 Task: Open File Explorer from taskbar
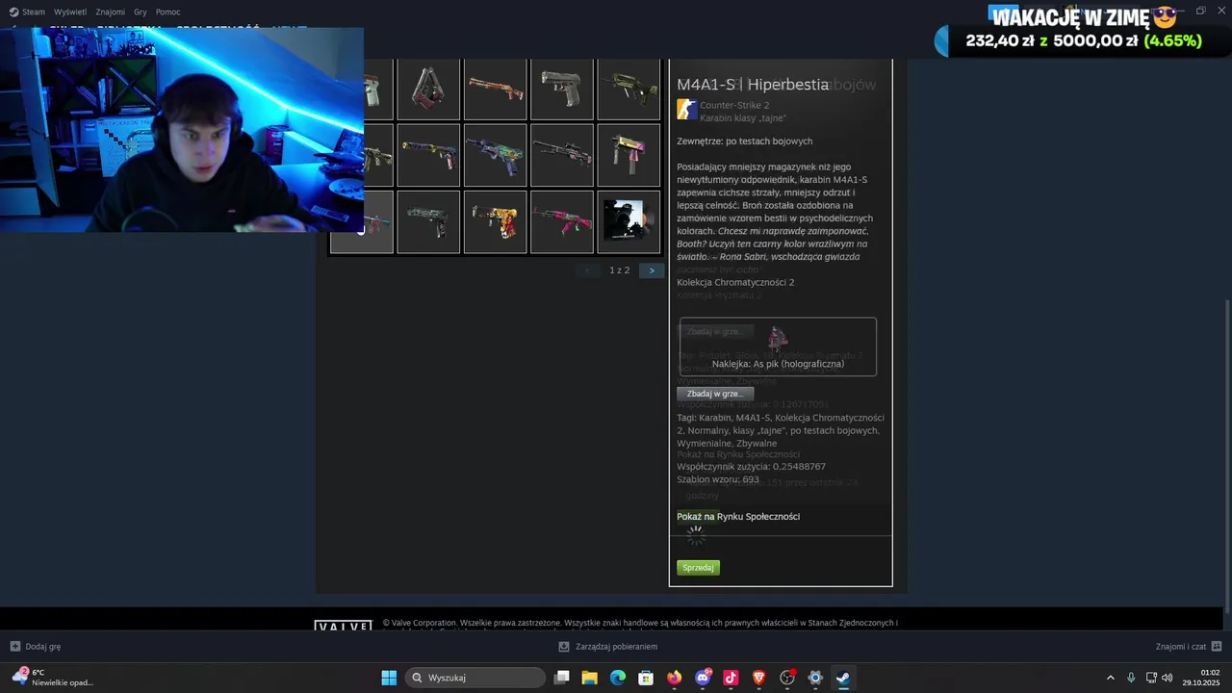point(590,678)
